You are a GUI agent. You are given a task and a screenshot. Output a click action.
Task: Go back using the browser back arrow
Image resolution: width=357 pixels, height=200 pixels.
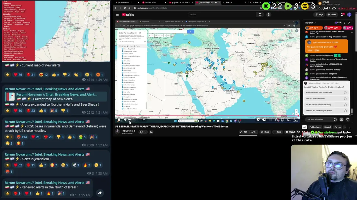pyautogui.click(x=116, y=8)
